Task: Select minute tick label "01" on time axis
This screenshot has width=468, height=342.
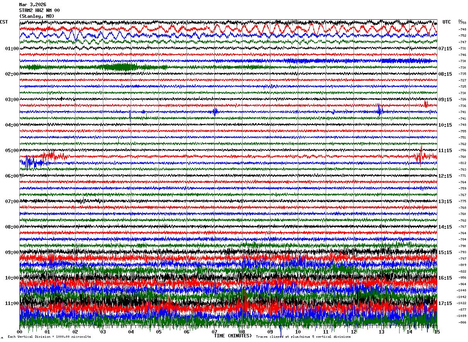Action: [47, 332]
